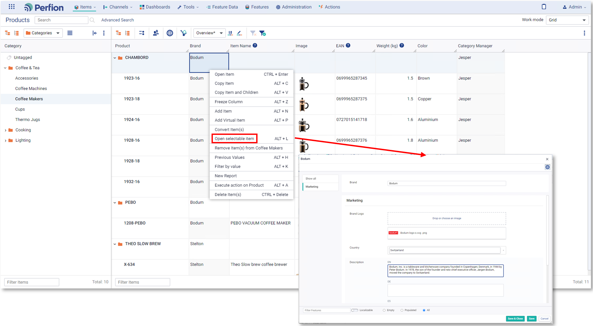Viewport: 593px width, 326px height.
Task: Open grid three-dot menu at far right
Action: point(584,33)
